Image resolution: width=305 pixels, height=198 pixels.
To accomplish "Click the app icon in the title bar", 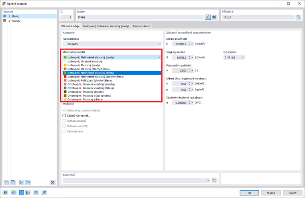I will (x=4, y=4).
